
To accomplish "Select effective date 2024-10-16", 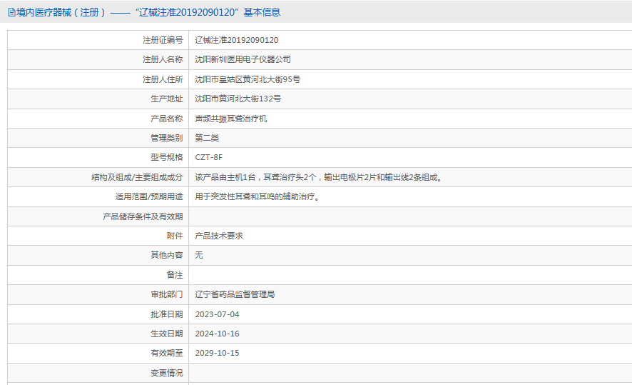I will pos(217,334).
